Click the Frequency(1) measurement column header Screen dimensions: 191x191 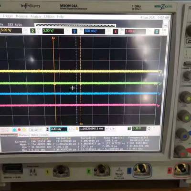tap(39, 138)
